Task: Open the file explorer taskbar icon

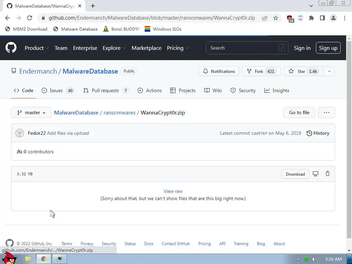Action: [x=27, y=259]
